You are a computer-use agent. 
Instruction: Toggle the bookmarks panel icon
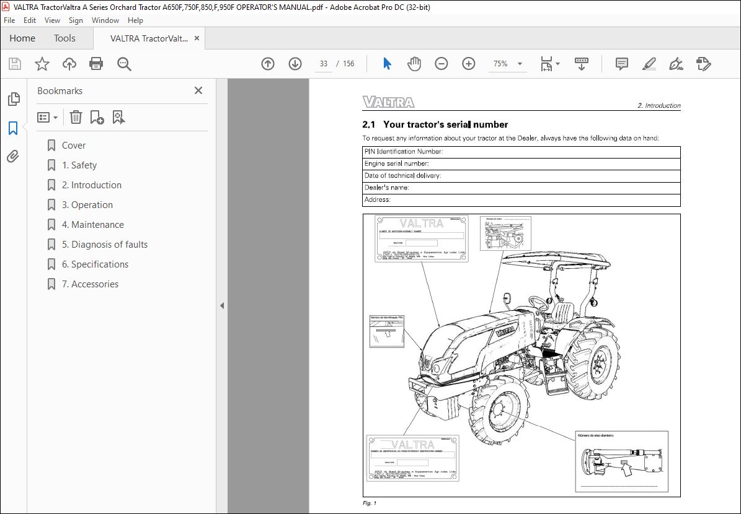click(13, 128)
